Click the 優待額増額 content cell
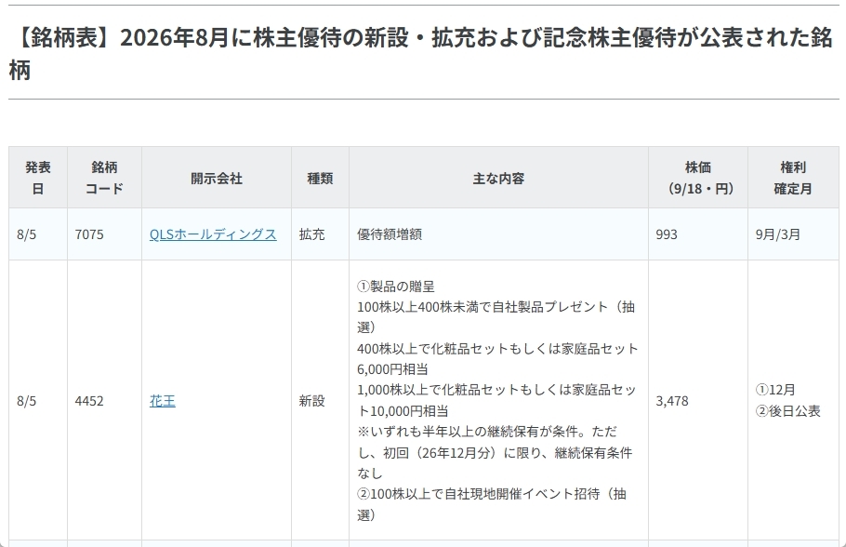Screen dimensions: 846x547 [498, 234]
